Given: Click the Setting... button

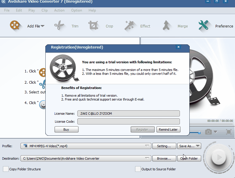Looking at the screenshot, I should 164,146.
